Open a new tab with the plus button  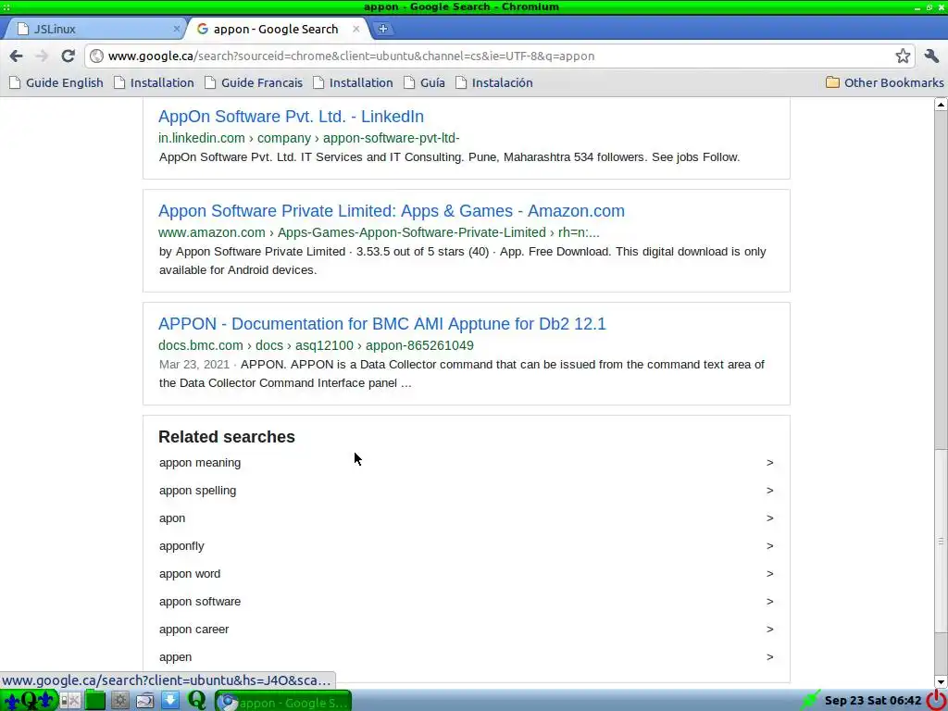tap(382, 29)
